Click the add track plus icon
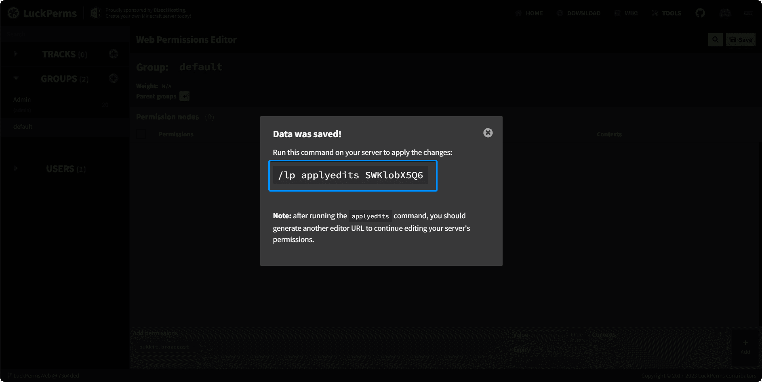The width and height of the screenshot is (762, 382). pos(114,54)
